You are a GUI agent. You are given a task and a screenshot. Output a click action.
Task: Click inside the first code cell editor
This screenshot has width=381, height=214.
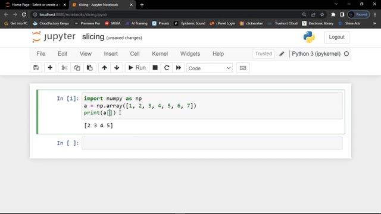coord(212,106)
